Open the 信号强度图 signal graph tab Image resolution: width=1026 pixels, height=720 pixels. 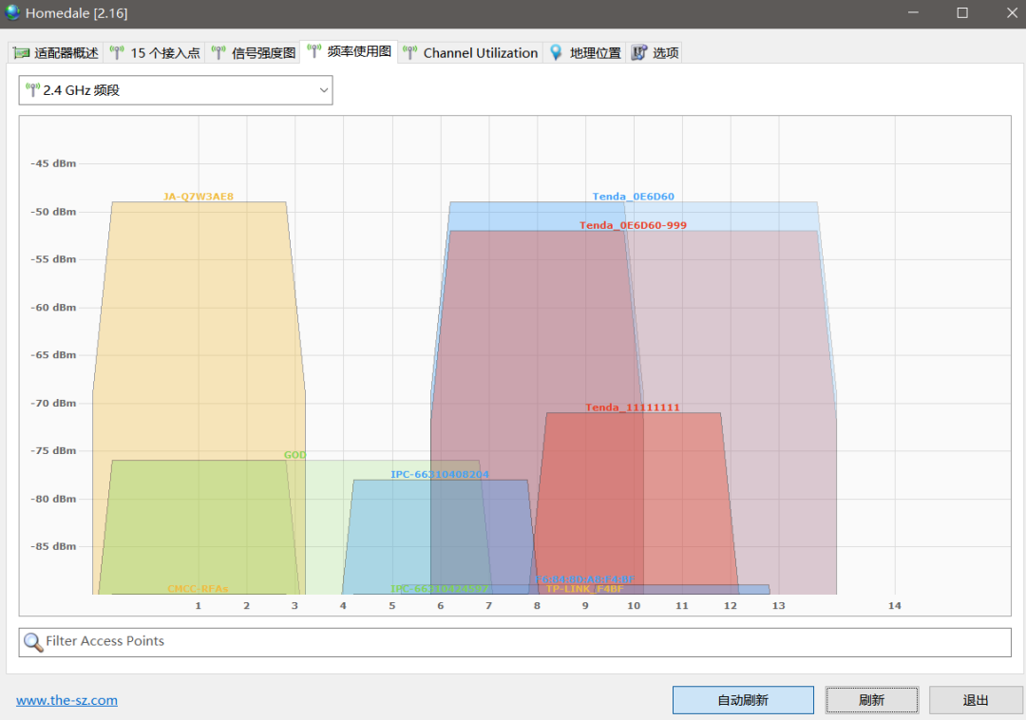click(254, 53)
